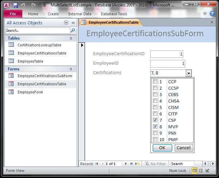
Task: Switch to Design View from status bar
Action: (x=207, y=171)
